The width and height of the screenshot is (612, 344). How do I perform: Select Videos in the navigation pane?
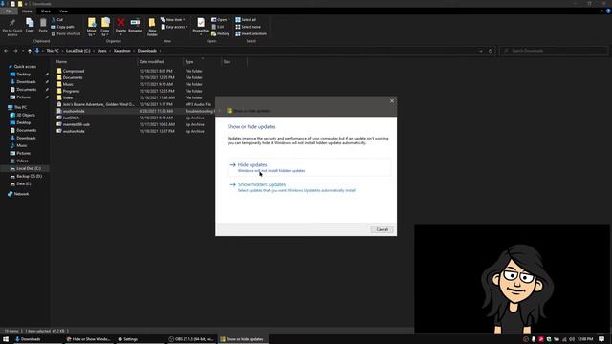(x=22, y=161)
